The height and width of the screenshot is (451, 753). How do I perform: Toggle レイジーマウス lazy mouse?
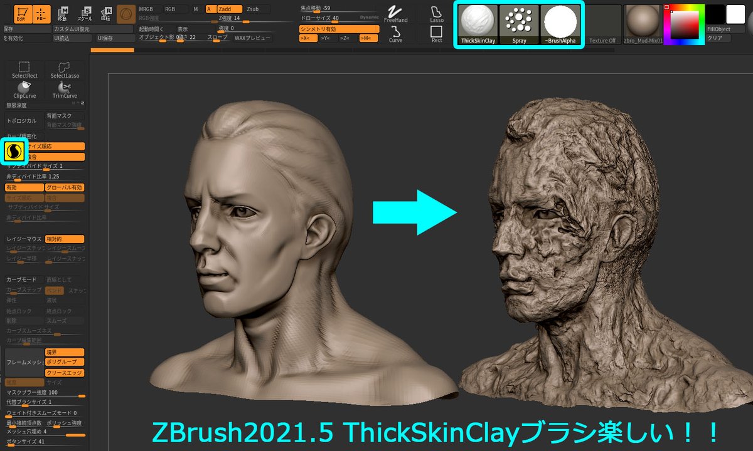24,239
